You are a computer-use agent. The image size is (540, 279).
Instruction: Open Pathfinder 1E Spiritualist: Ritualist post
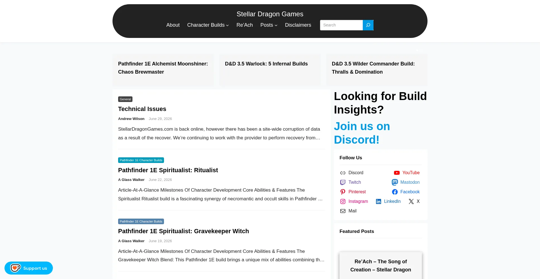(x=168, y=170)
